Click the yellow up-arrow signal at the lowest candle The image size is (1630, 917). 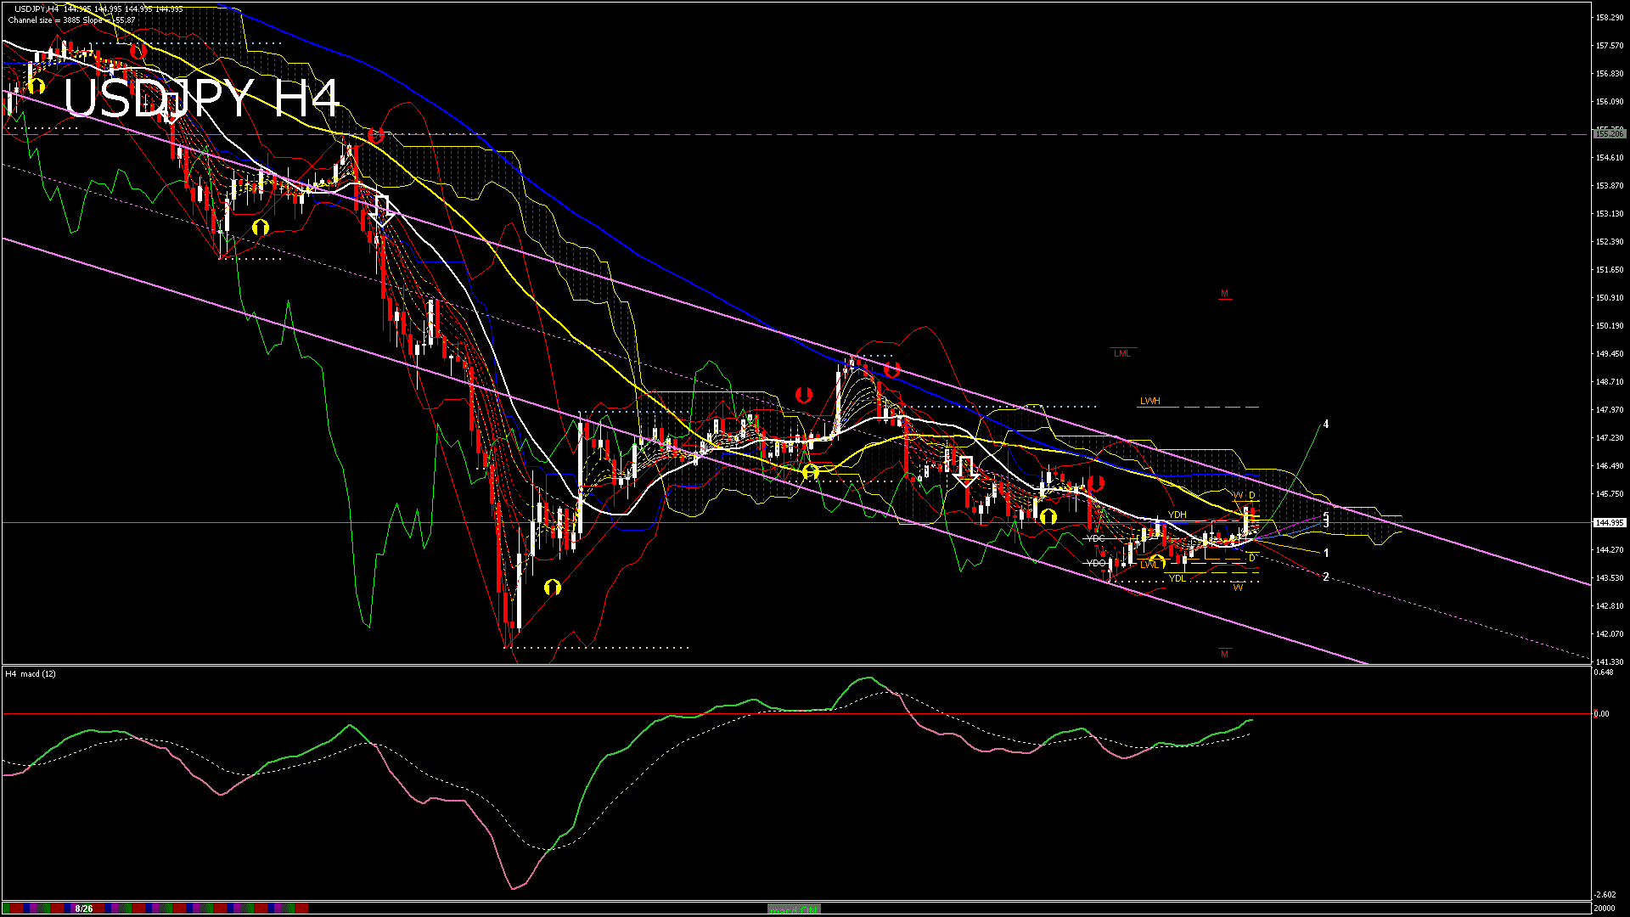[553, 587]
